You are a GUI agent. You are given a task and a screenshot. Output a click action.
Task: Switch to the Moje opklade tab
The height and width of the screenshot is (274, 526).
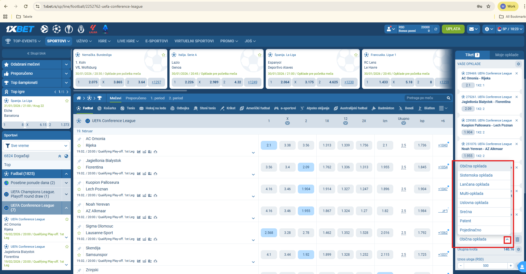point(507,55)
